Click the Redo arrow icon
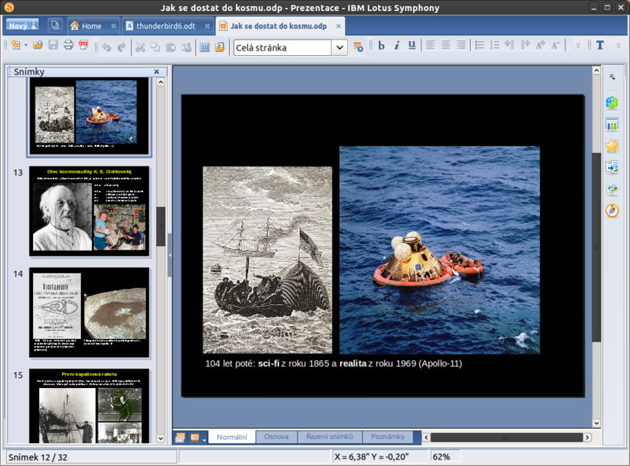This screenshot has height=466, width=630. 122,47
